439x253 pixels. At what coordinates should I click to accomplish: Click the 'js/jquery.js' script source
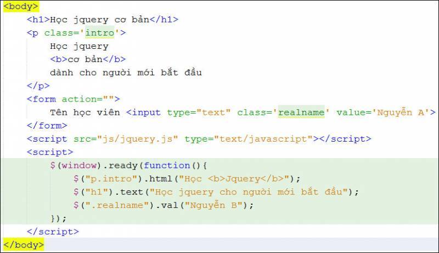point(138,139)
